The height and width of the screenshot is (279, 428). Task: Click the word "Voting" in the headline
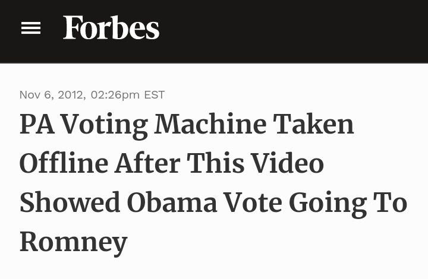click(x=104, y=125)
